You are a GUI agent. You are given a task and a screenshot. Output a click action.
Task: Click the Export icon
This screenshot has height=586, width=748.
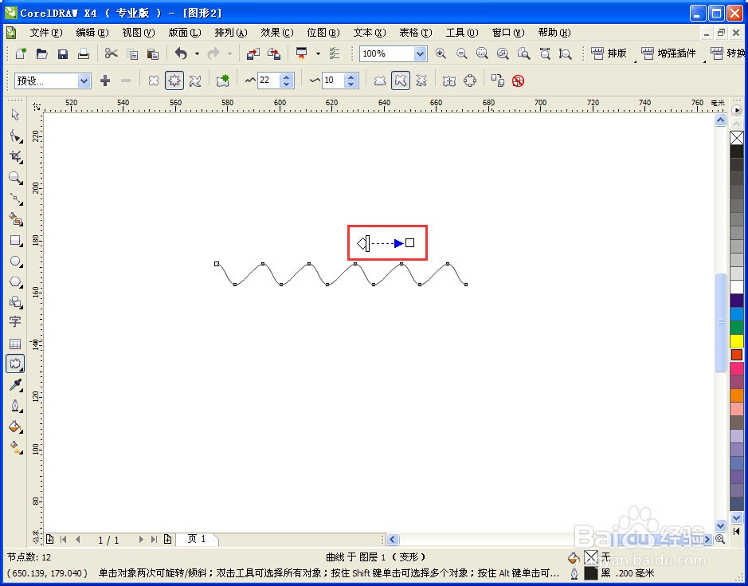[x=274, y=53]
